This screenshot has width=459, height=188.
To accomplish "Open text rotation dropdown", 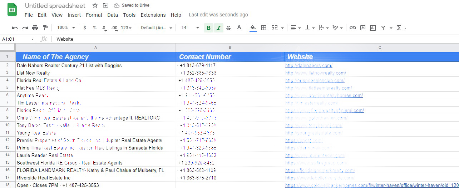I will (337, 28).
